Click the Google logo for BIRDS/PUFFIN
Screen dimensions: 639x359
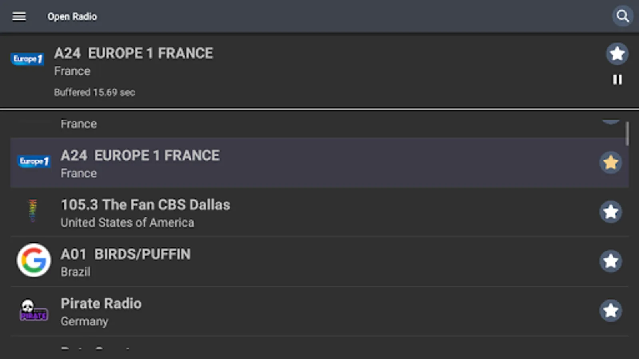pos(34,260)
